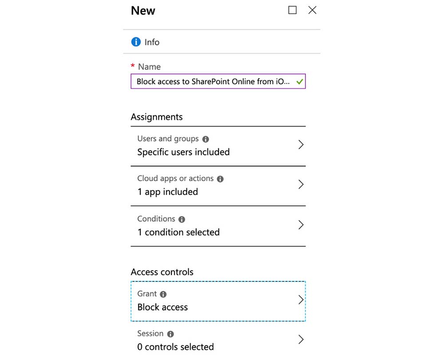
Task: Maximize the New policy pane
Action: 292,10
